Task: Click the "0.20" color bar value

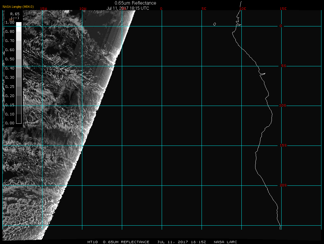Action: click(10, 96)
